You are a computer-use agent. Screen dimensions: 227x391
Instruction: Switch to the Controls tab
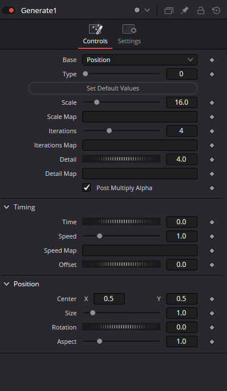(x=95, y=35)
